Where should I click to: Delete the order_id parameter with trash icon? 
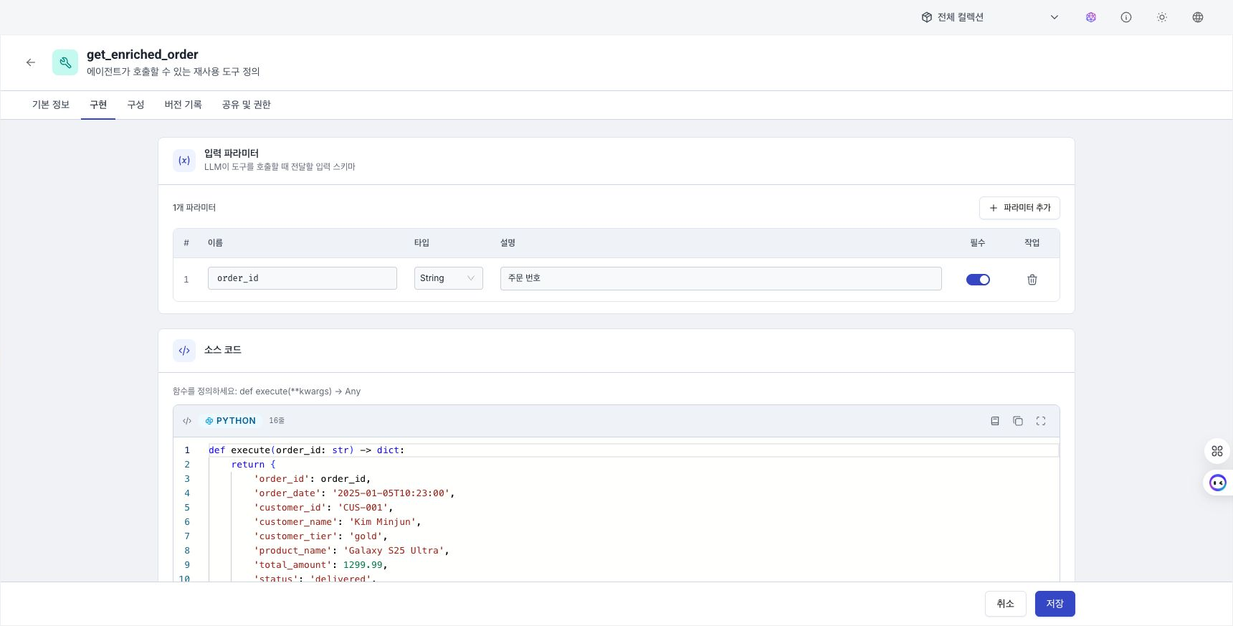pos(1032,280)
